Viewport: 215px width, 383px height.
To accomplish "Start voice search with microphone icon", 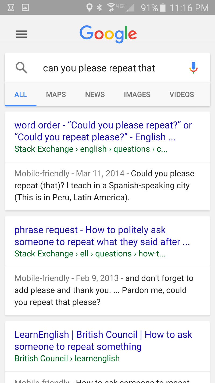I will click(x=193, y=68).
